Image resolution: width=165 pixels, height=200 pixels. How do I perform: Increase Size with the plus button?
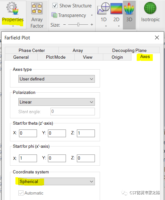[92, 24]
